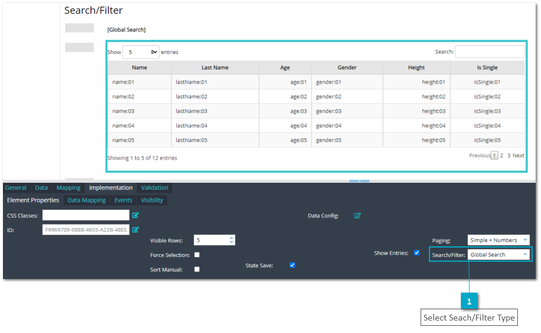Click the ID input field
The height and width of the screenshot is (333, 541).
tap(86, 230)
